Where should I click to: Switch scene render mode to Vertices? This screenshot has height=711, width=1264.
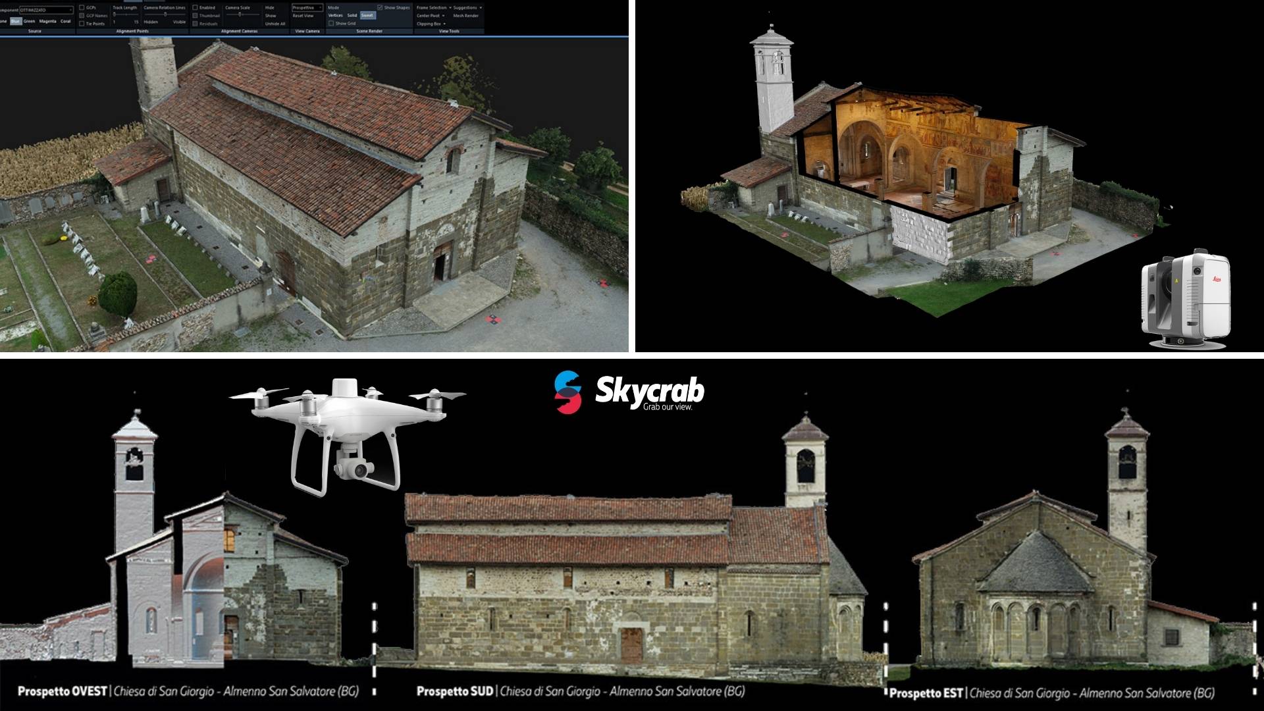click(335, 15)
